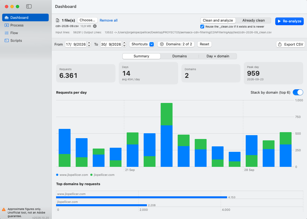The image size is (307, 219).
Task: Click the Reset button
Action: 204,44
